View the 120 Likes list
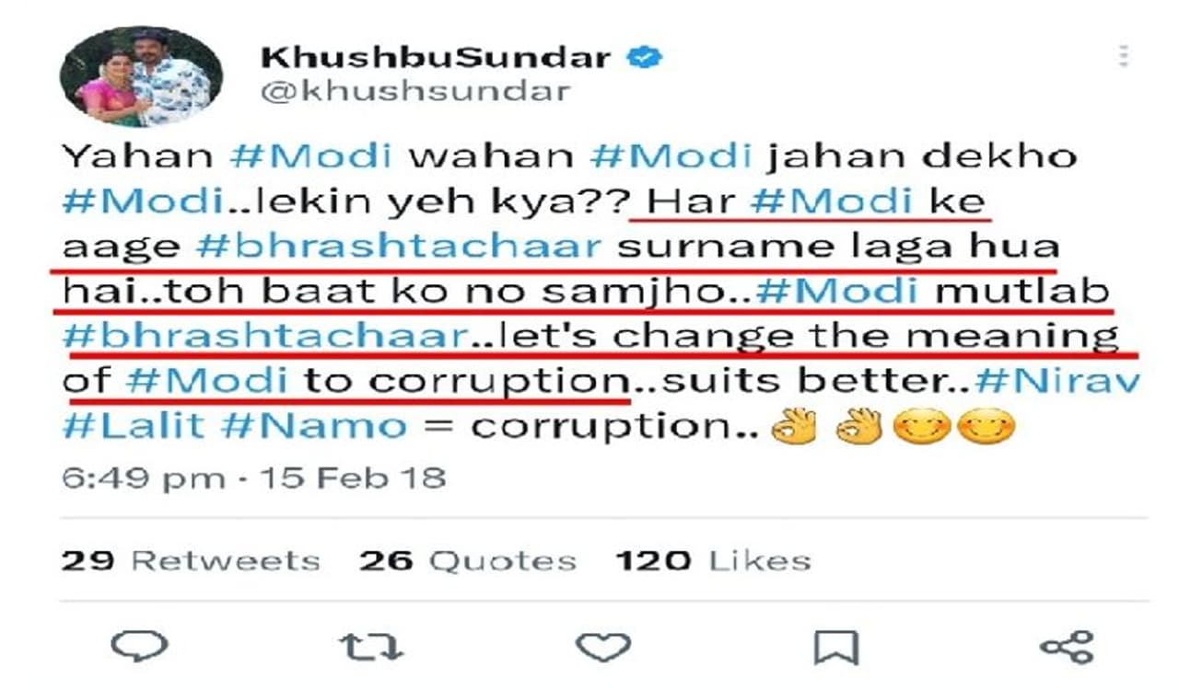 (713, 560)
